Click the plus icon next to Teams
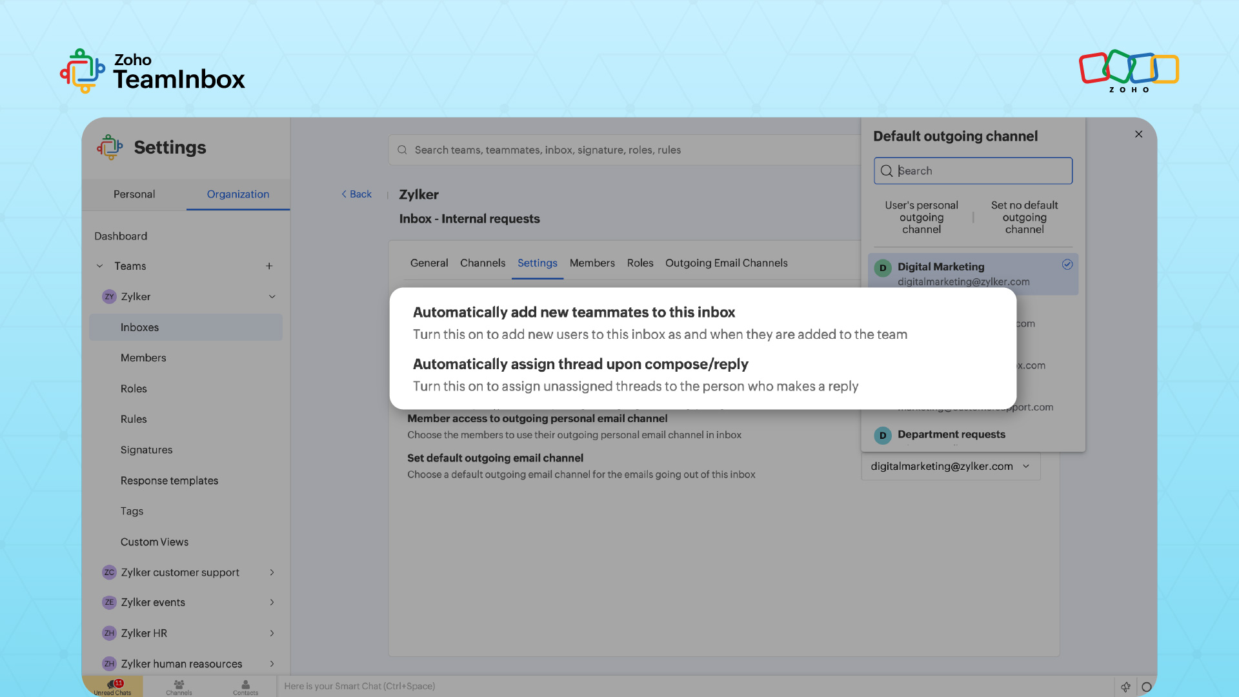The image size is (1239, 697). [269, 266]
